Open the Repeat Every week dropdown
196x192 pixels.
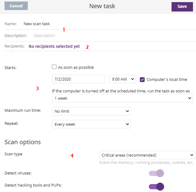pyautogui.click(x=91, y=124)
